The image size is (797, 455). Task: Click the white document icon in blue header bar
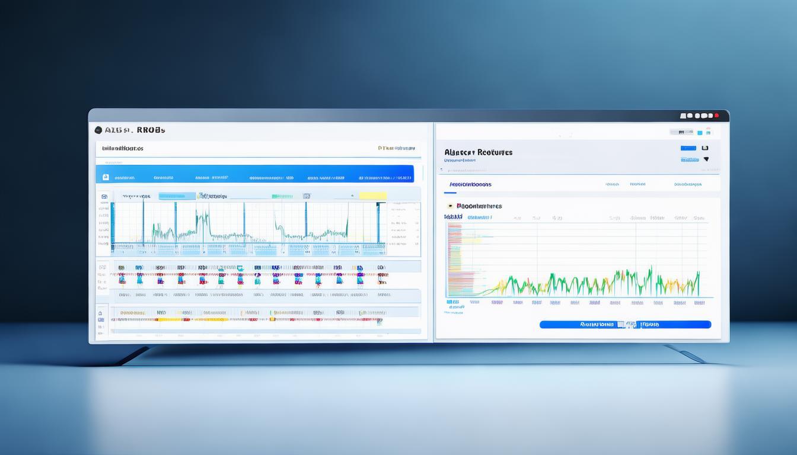coord(106,177)
